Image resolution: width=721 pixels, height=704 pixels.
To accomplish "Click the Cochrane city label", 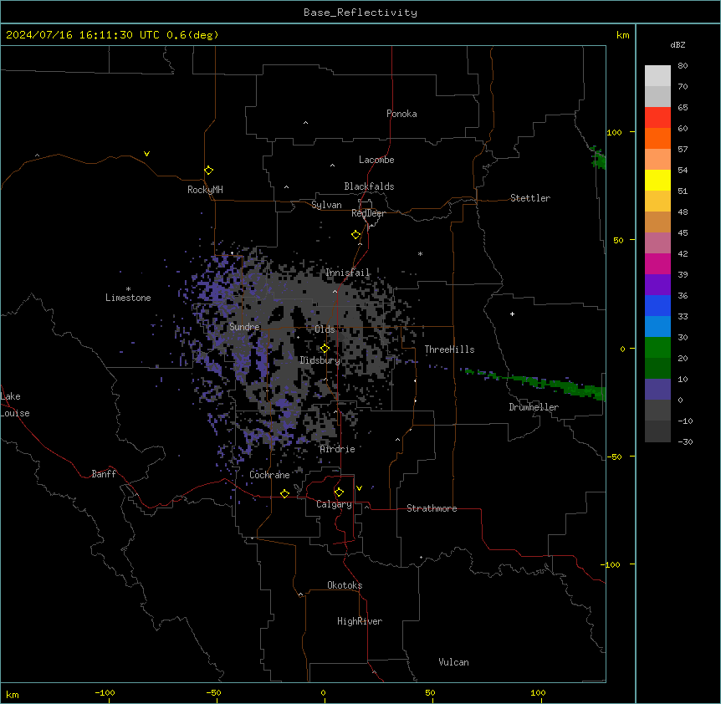I will pos(269,475).
